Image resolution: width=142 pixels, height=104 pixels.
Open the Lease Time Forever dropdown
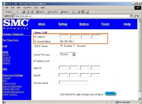67,54
